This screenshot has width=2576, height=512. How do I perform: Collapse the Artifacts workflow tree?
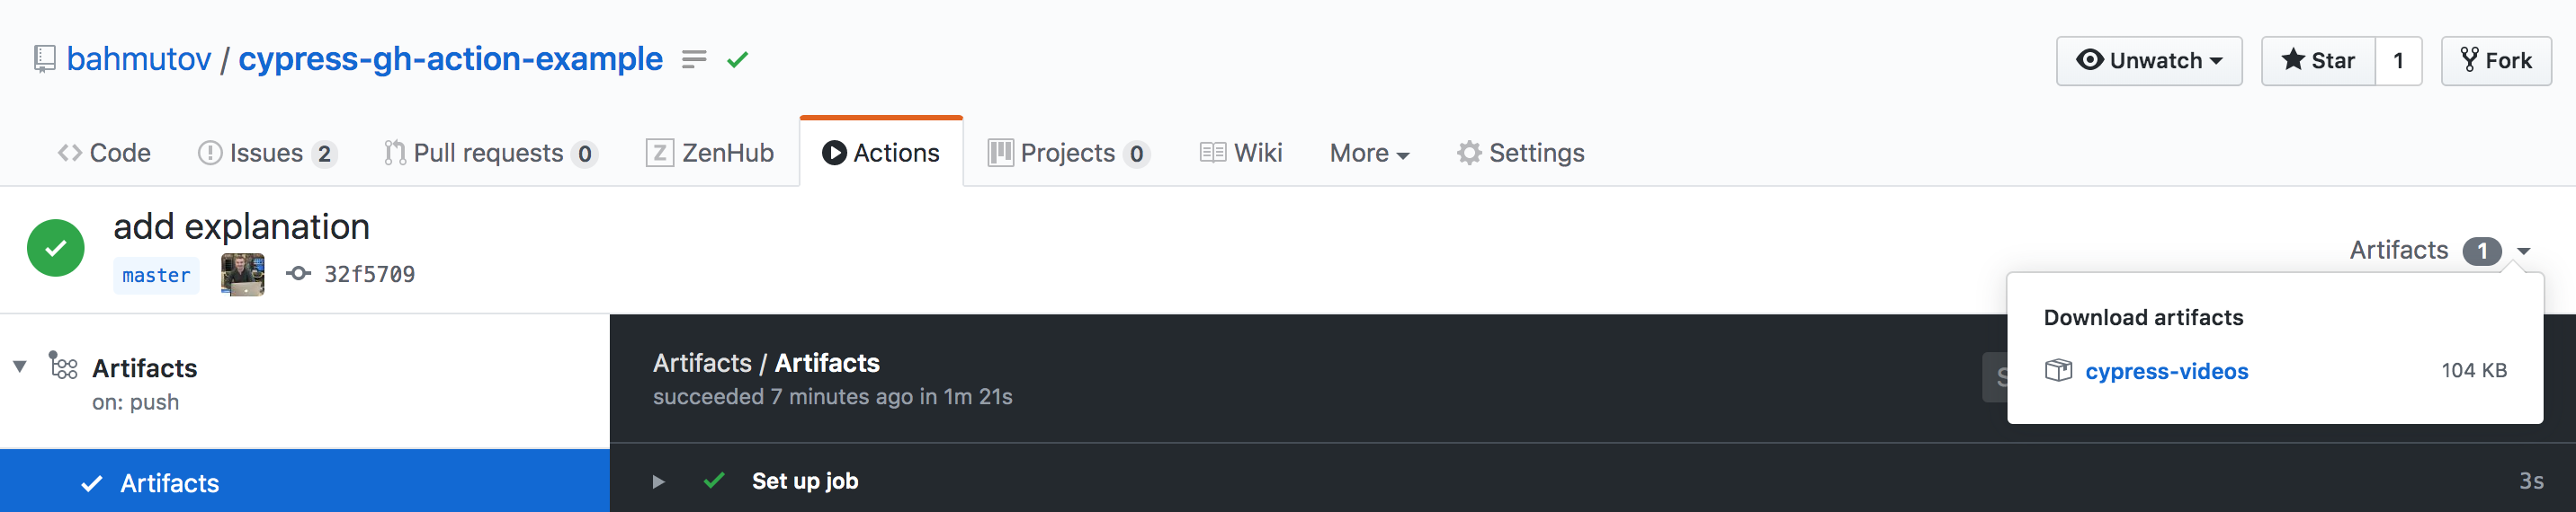(x=20, y=367)
